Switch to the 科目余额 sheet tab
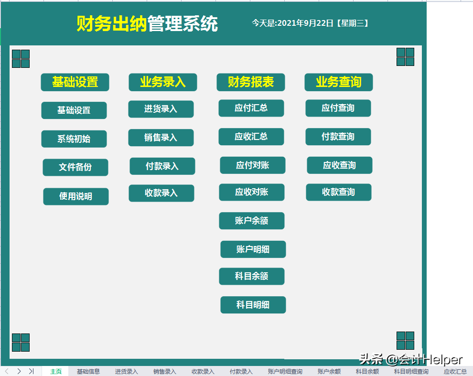Image resolution: width=473 pixels, height=376 pixels. pos(366,371)
